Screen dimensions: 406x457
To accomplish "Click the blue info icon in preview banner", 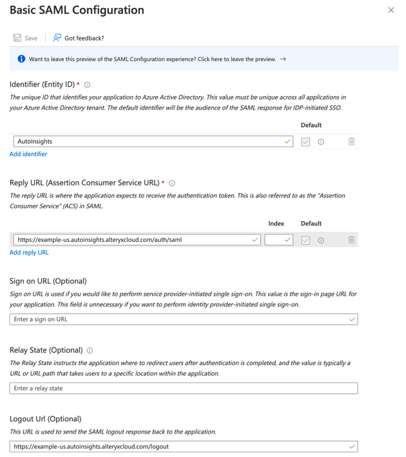I will pos(21,59).
